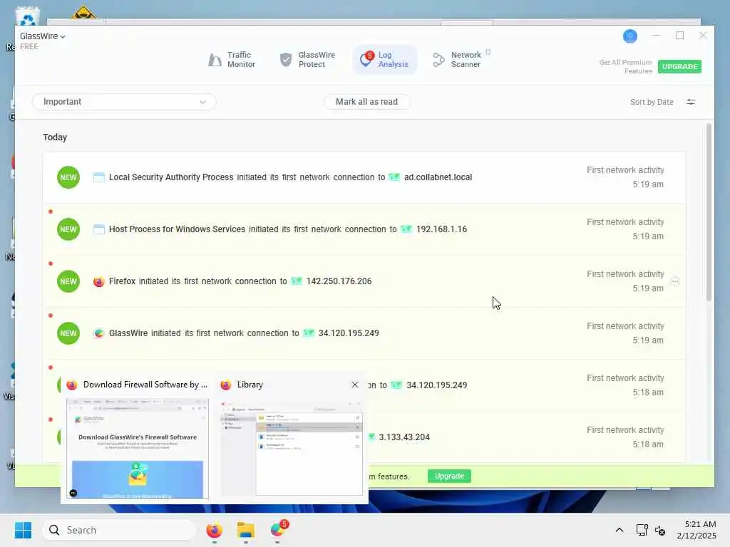This screenshot has height=547, width=730.
Task: Show hidden system tray icons
Action: pyautogui.click(x=620, y=530)
